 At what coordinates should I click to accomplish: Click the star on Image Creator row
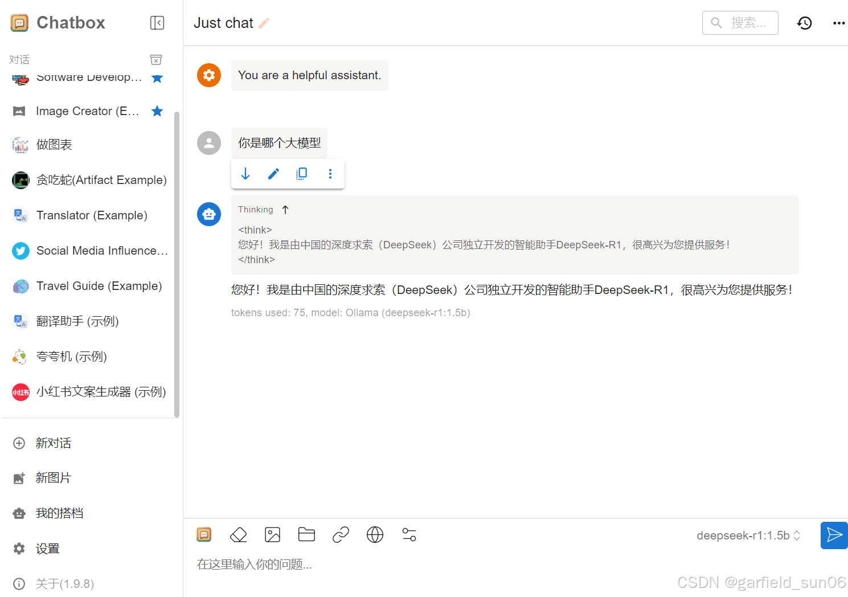157,111
